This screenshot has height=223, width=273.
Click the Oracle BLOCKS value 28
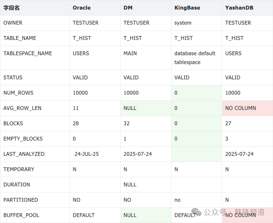click(x=76, y=124)
